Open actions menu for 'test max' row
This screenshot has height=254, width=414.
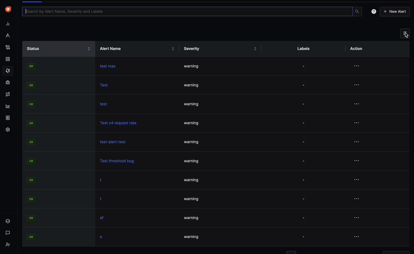356,66
